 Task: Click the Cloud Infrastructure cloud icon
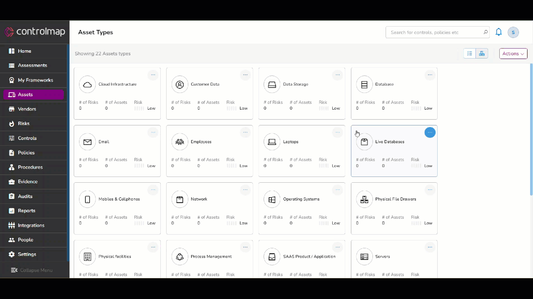(87, 84)
